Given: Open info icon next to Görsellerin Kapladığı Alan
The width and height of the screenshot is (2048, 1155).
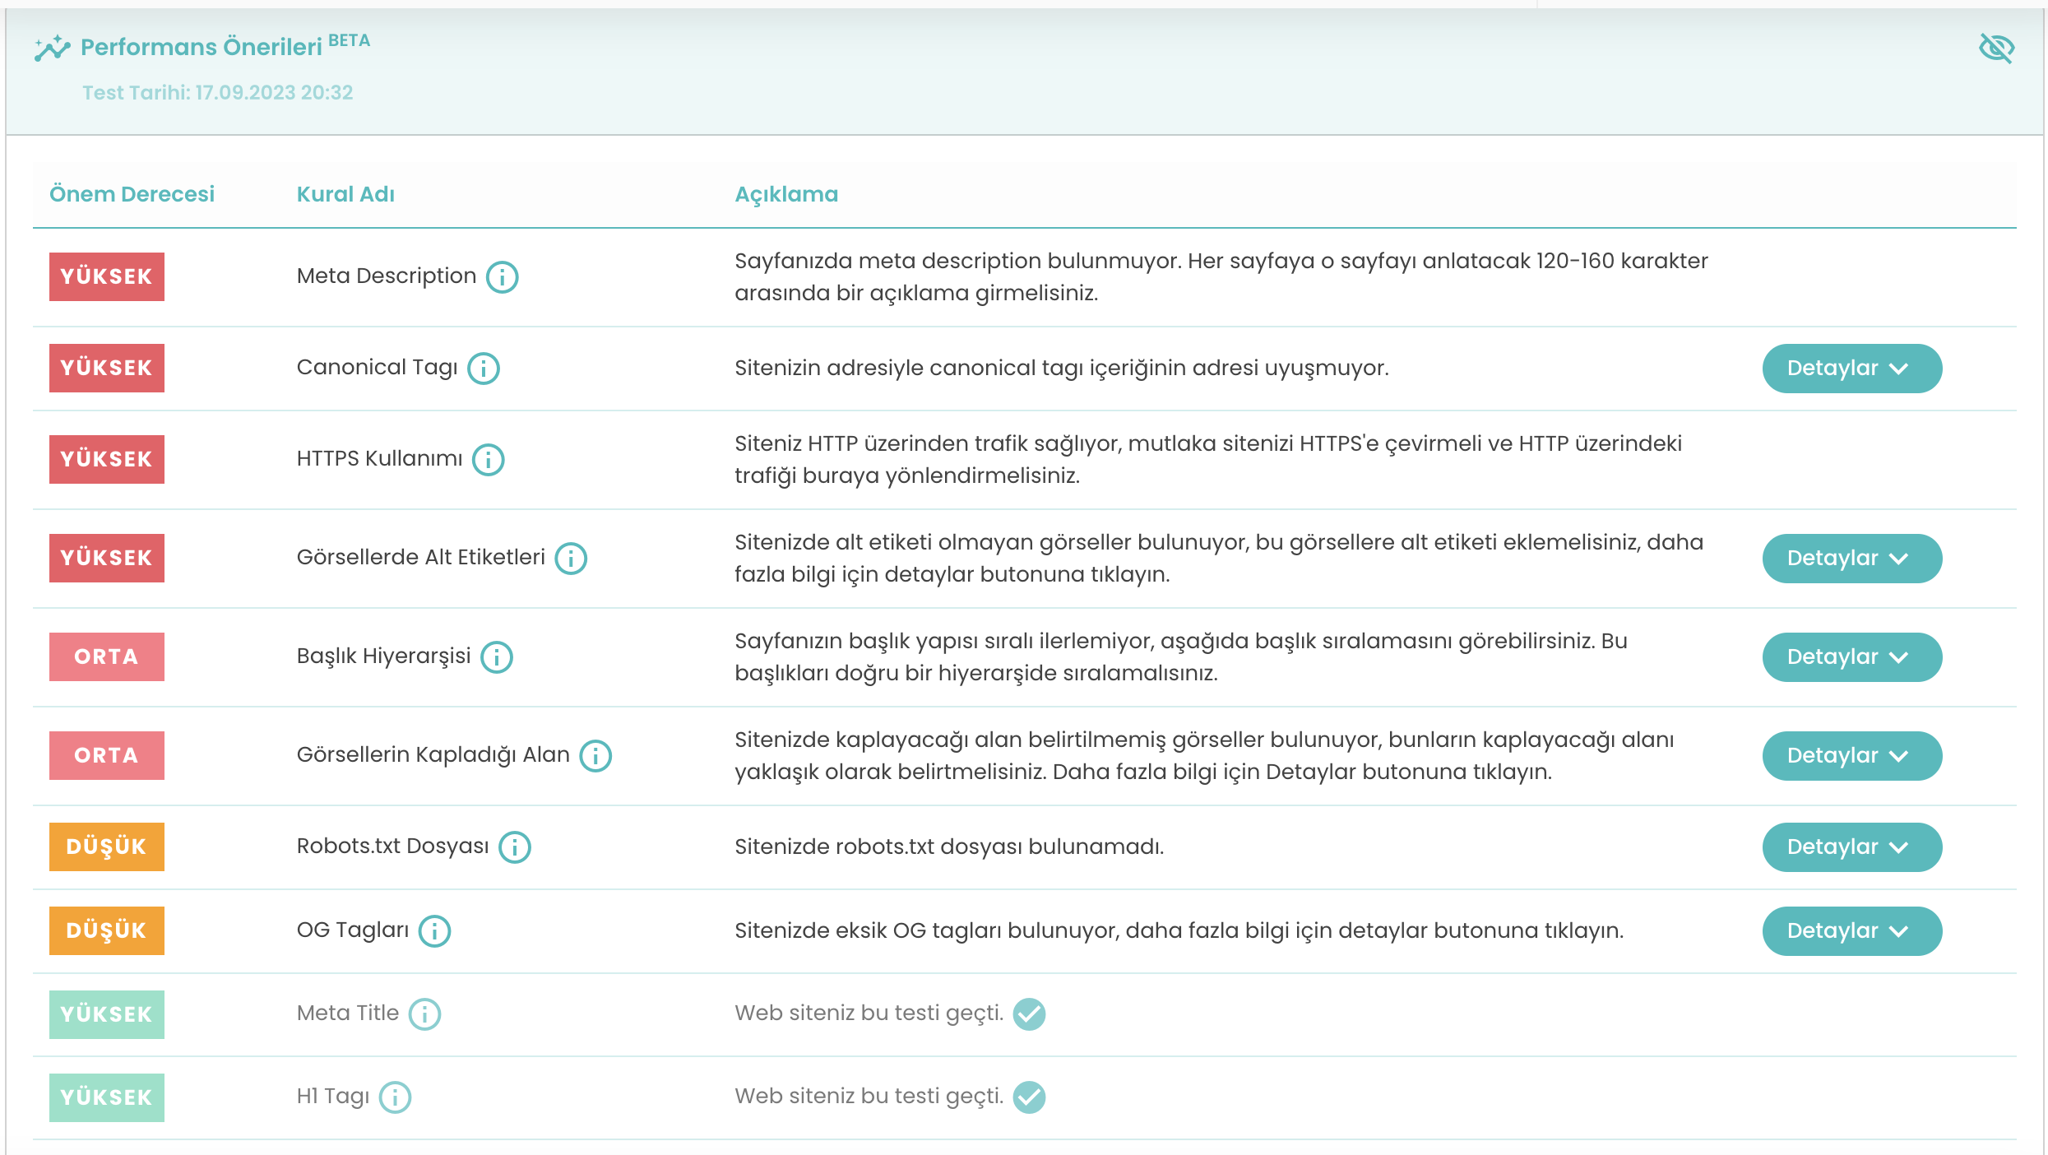Looking at the screenshot, I should pos(595,756).
